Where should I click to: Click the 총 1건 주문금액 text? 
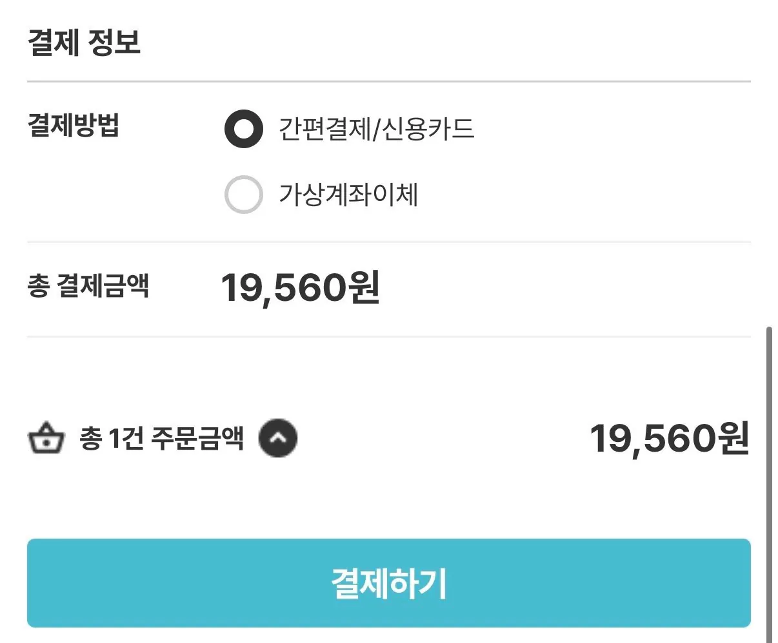coord(161,439)
